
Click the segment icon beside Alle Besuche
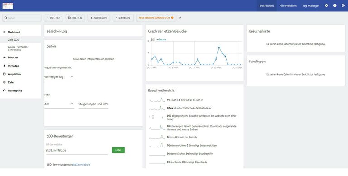point(92,18)
